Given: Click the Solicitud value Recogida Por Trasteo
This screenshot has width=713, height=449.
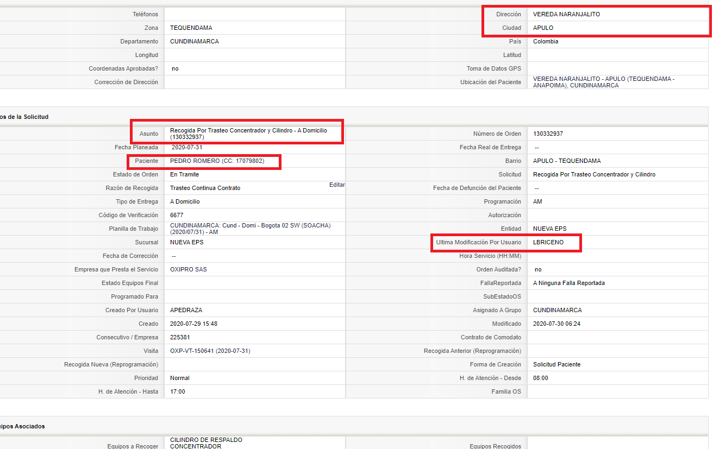Looking at the screenshot, I should [594, 174].
